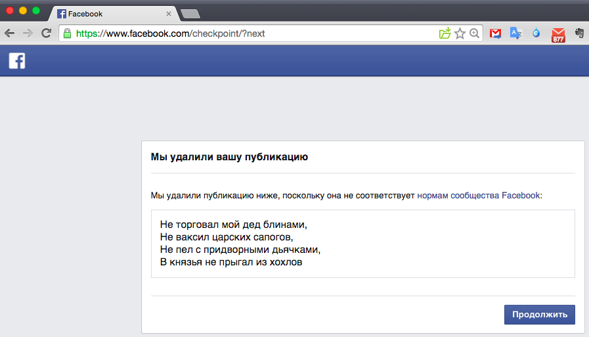Open a new browser tab
589x337 pixels.
click(x=190, y=14)
